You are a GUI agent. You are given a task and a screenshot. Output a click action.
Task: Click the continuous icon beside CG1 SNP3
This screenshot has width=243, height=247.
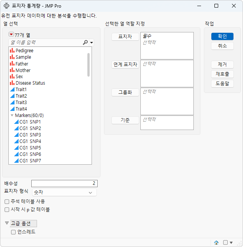[16, 135]
